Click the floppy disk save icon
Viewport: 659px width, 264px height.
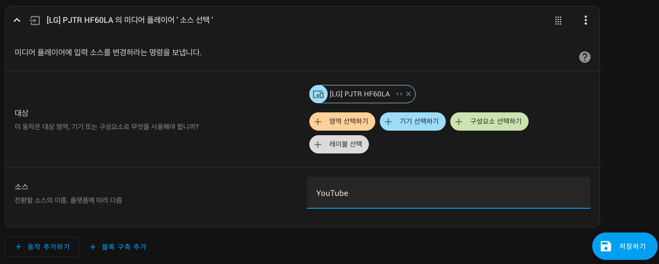point(605,246)
